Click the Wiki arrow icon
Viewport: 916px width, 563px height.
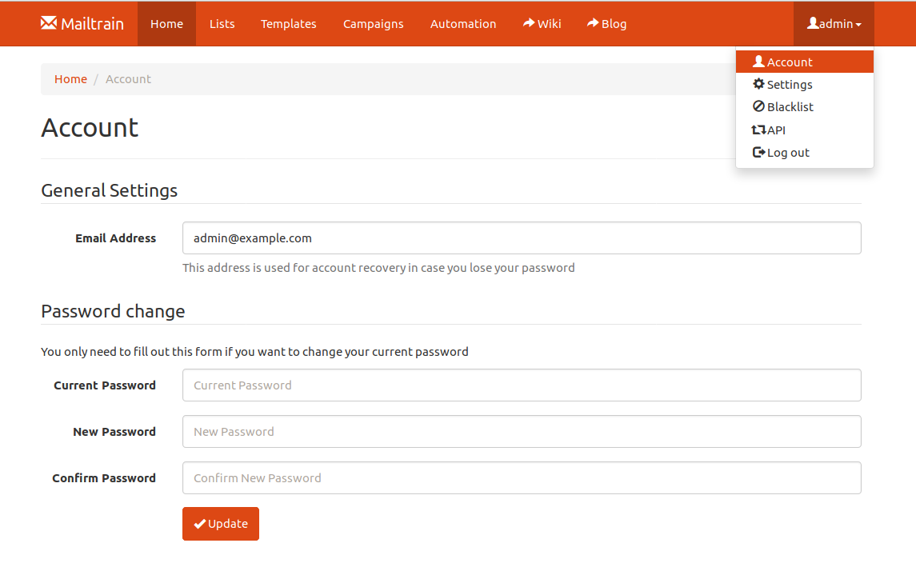[529, 22]
